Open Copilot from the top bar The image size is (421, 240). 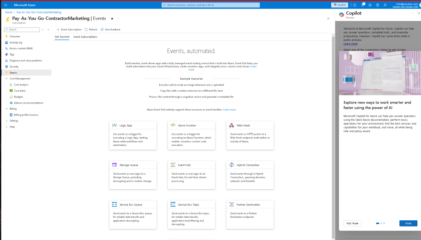point(340,5)
